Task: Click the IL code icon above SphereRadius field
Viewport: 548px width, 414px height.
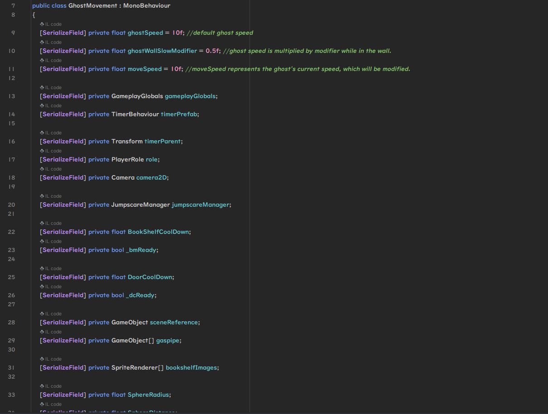Action: (42, 386)
